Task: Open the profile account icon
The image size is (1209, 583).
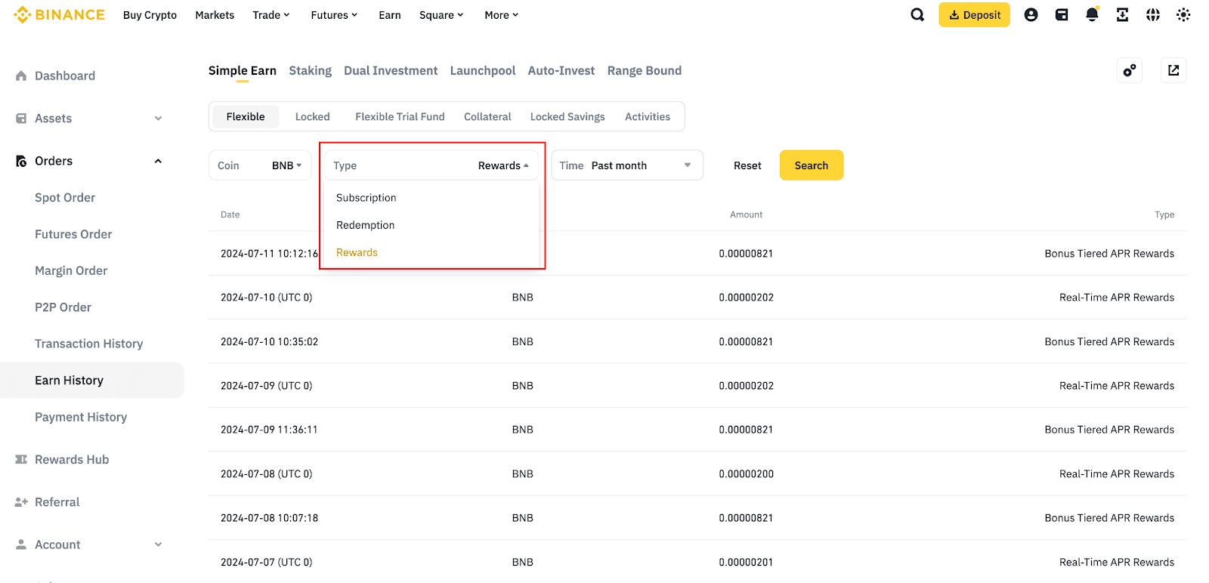Action: [x=1031, y=15]
